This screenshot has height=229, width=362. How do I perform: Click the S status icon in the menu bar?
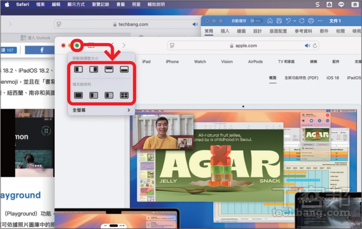318,5
